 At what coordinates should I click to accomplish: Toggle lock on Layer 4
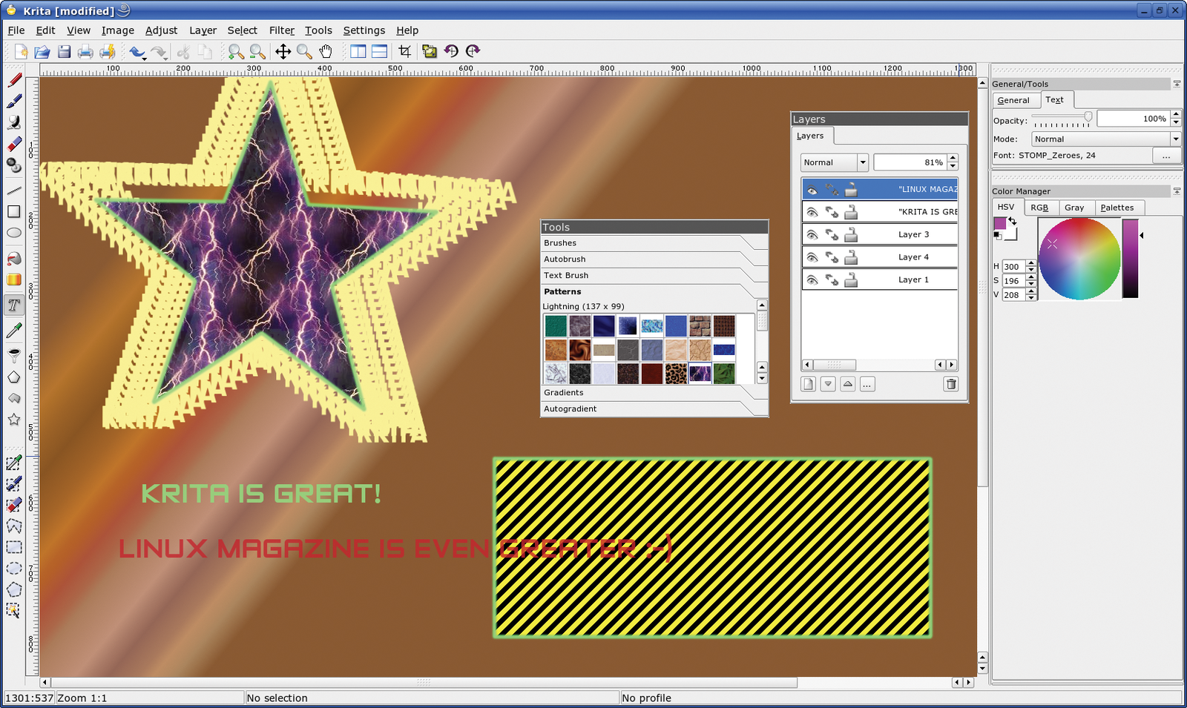tap(851, 257)
